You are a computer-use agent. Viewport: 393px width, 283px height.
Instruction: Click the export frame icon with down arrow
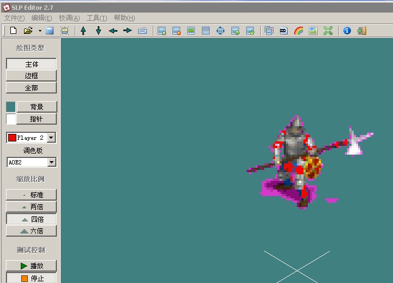[250, 31]
